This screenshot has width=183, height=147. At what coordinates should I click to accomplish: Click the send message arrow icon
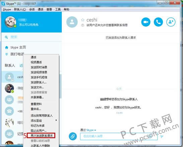point(162,136)
